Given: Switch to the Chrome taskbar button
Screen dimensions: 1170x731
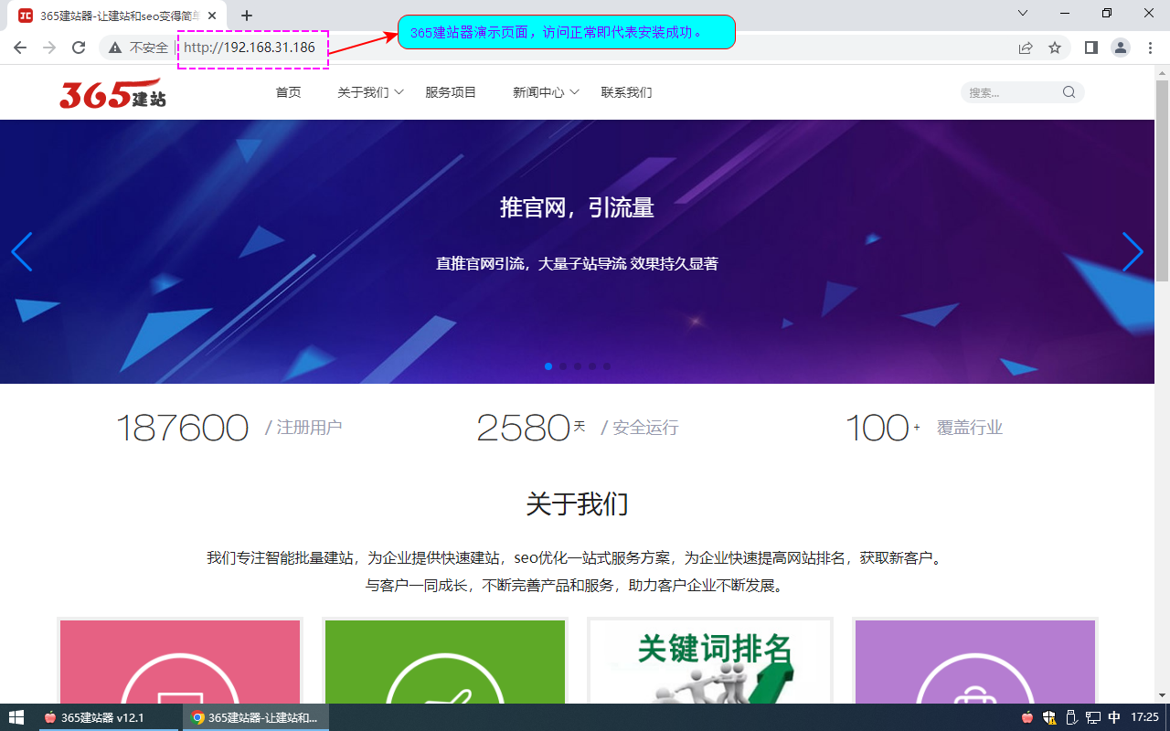Looking at the screenshot, I should click(x=256, y=717).
